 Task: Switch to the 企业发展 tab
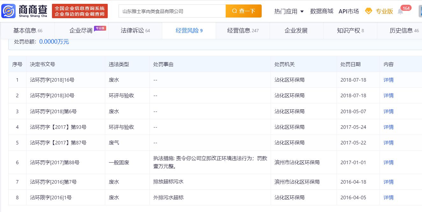coord(296,31)
